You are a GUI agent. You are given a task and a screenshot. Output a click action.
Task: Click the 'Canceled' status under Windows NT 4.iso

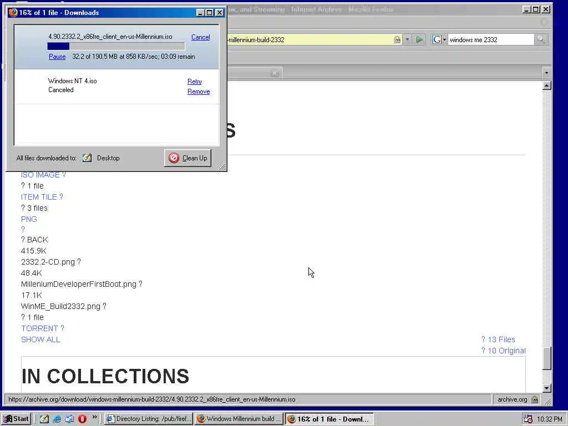click(61, 90)
